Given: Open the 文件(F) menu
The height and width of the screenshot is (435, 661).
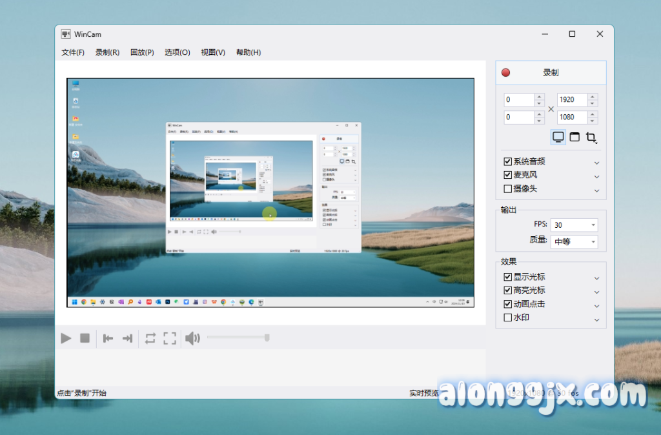Looking at the screenshot, I should (73, 52).
